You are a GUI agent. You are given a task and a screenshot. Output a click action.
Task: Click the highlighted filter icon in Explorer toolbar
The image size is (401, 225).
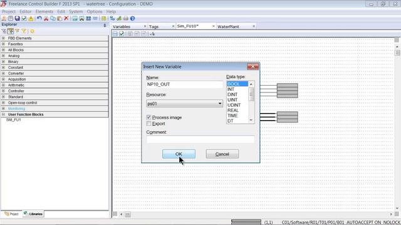coord(11,31)
